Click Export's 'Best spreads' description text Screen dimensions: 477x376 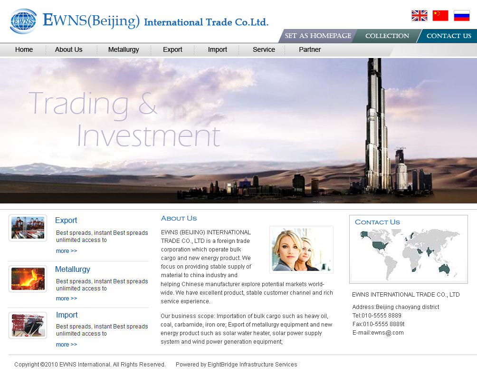click(102, 236)
